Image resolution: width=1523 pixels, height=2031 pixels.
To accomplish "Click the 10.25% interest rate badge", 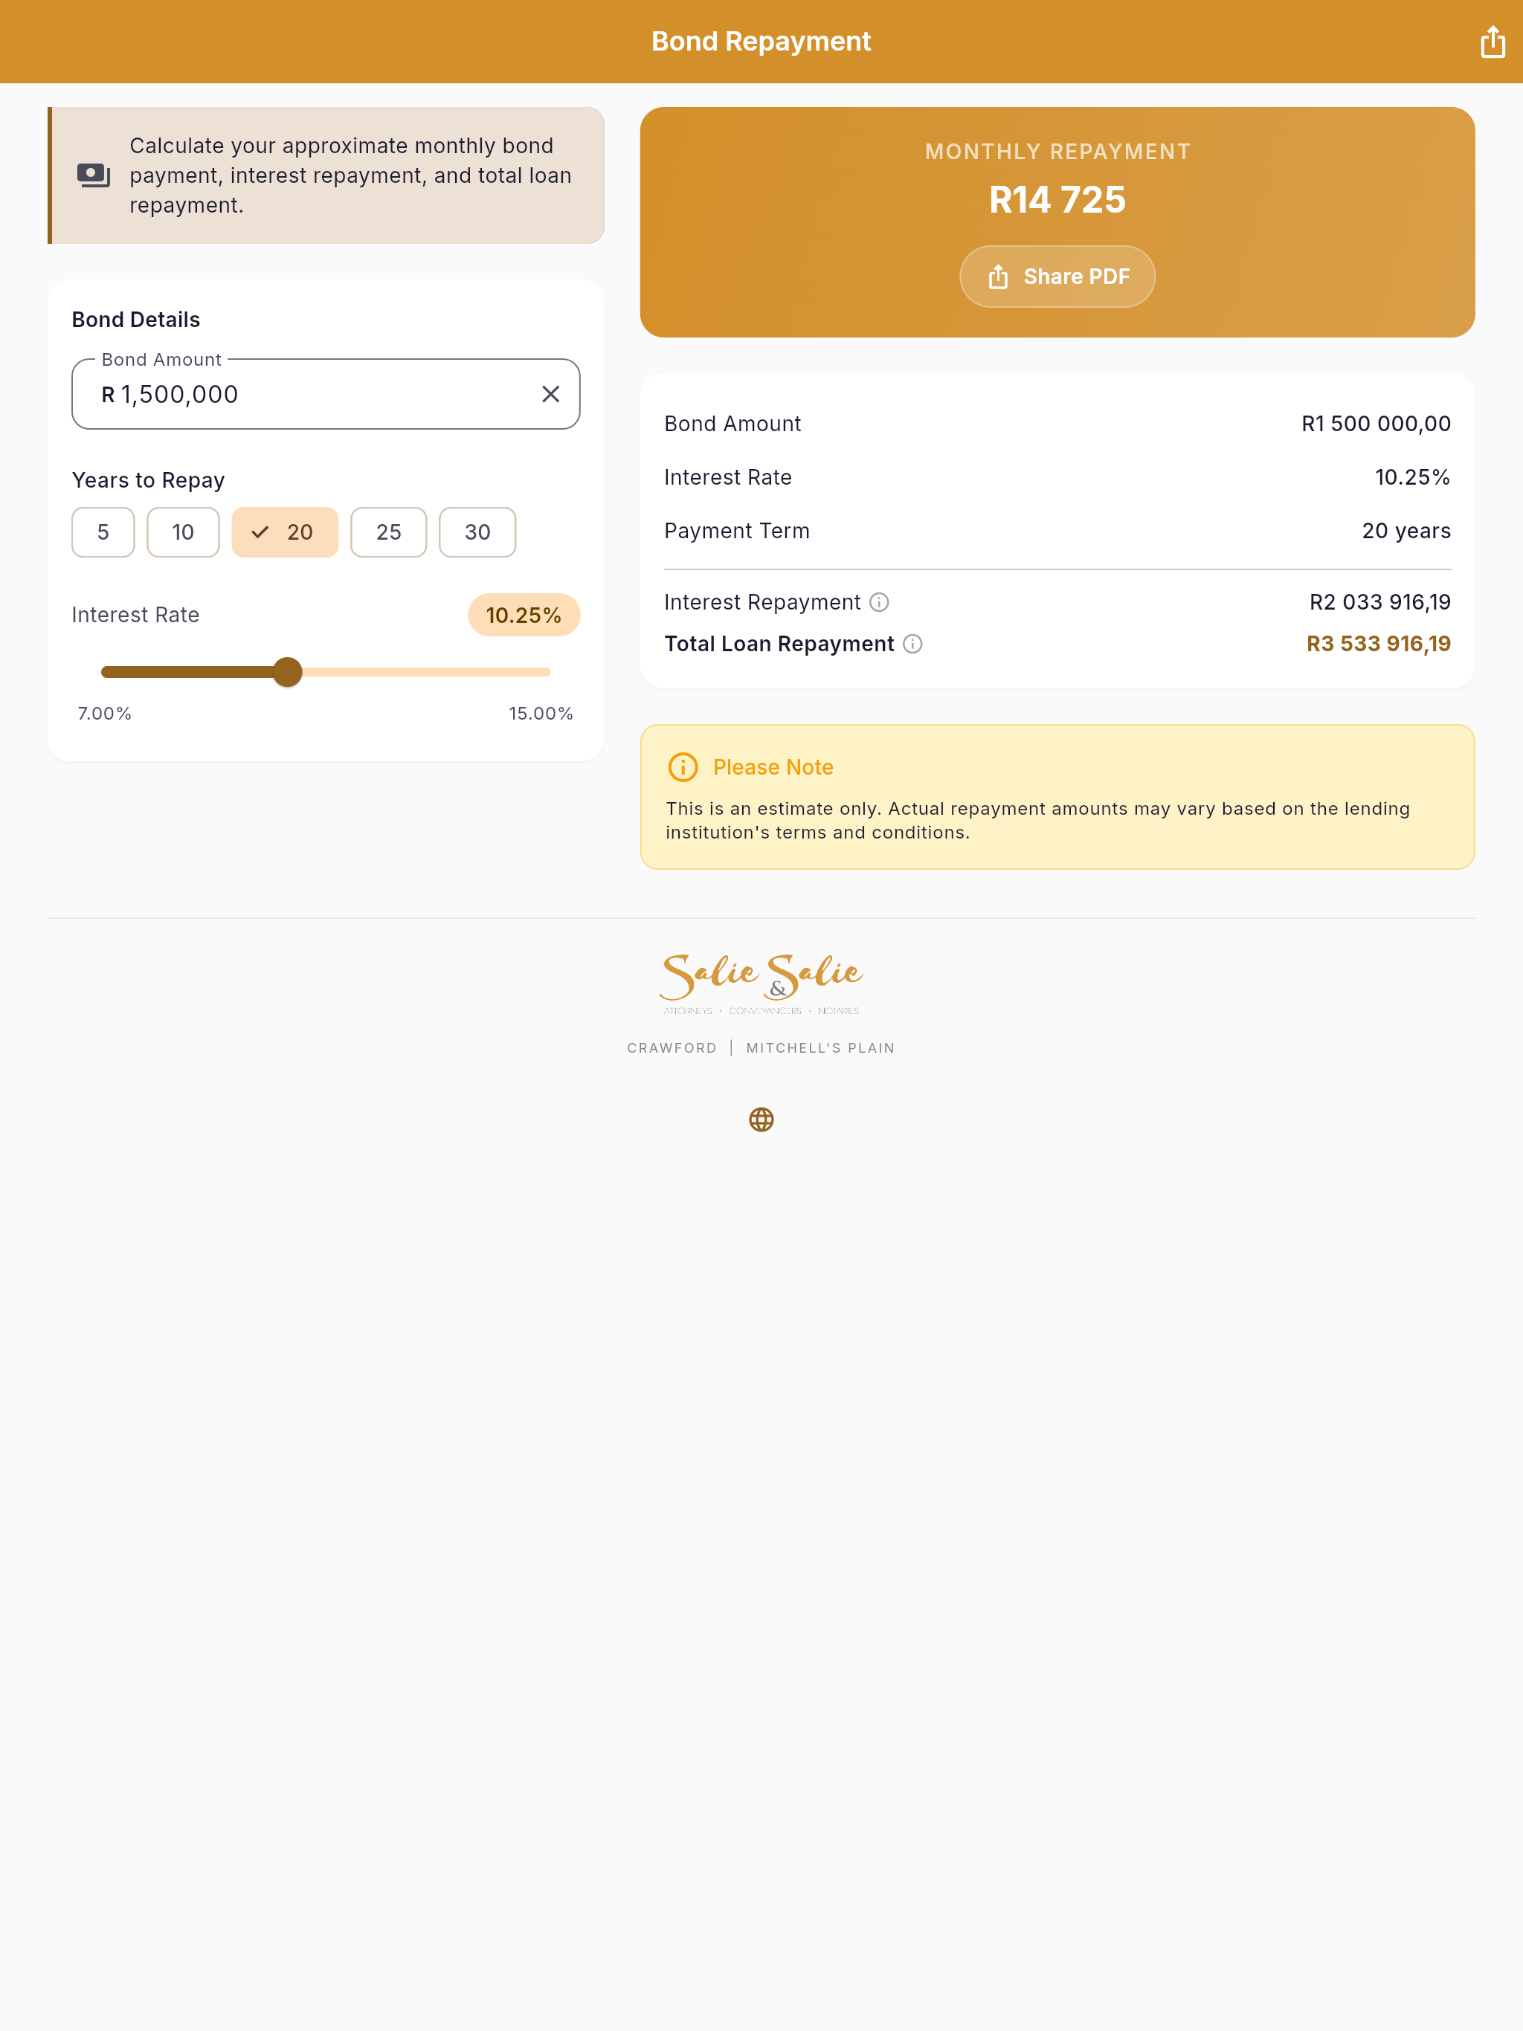I will (524, 616).
